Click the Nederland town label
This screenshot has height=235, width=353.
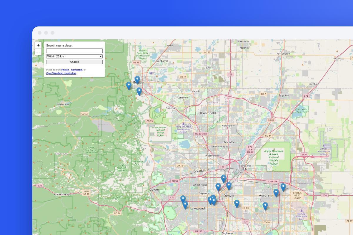63,104
